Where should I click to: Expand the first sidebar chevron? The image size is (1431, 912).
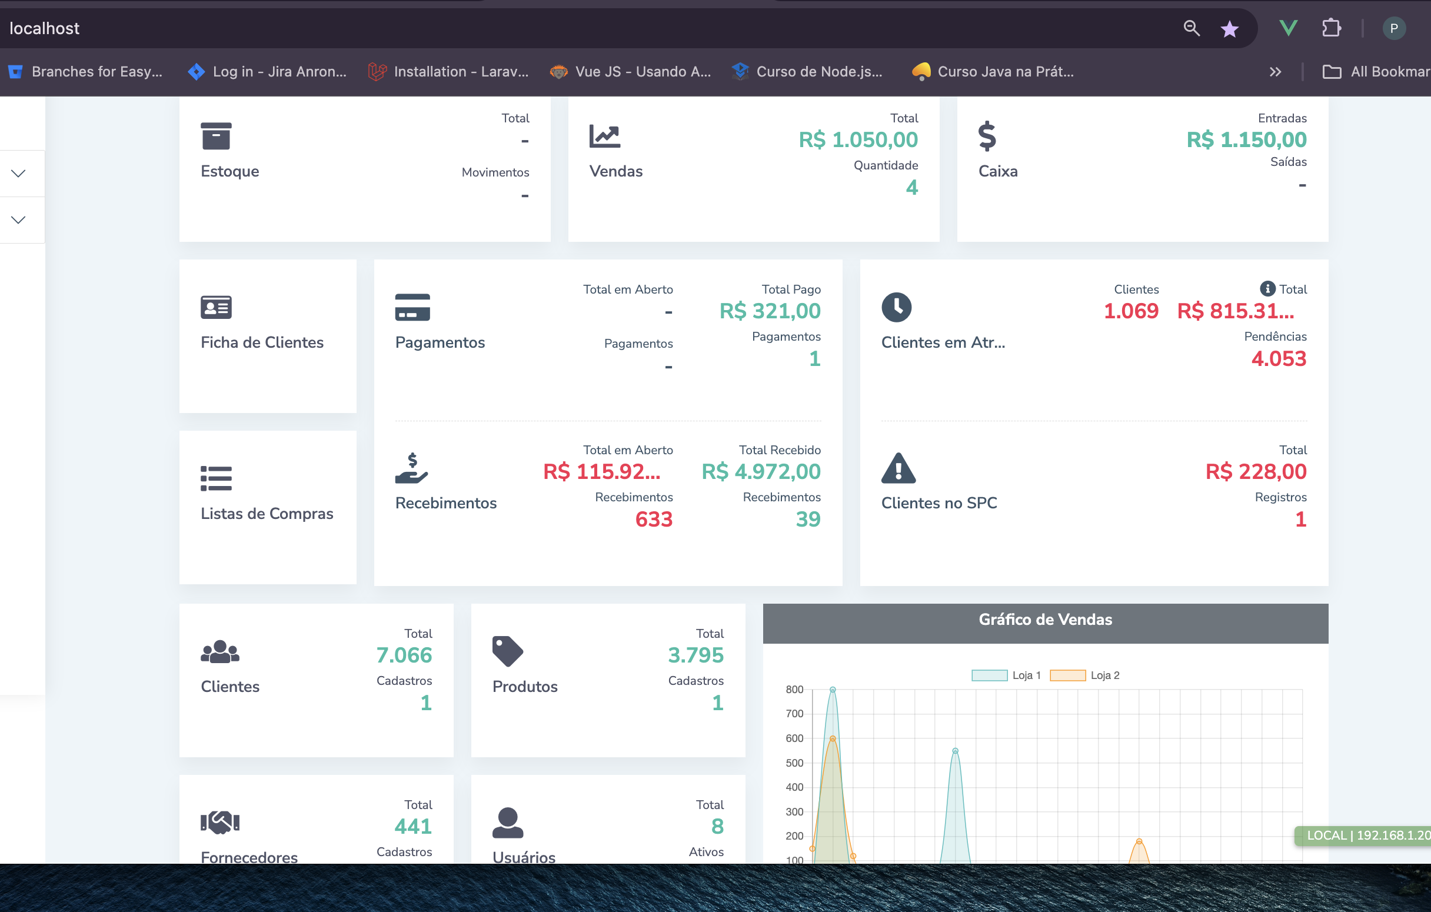coord(18,174)
